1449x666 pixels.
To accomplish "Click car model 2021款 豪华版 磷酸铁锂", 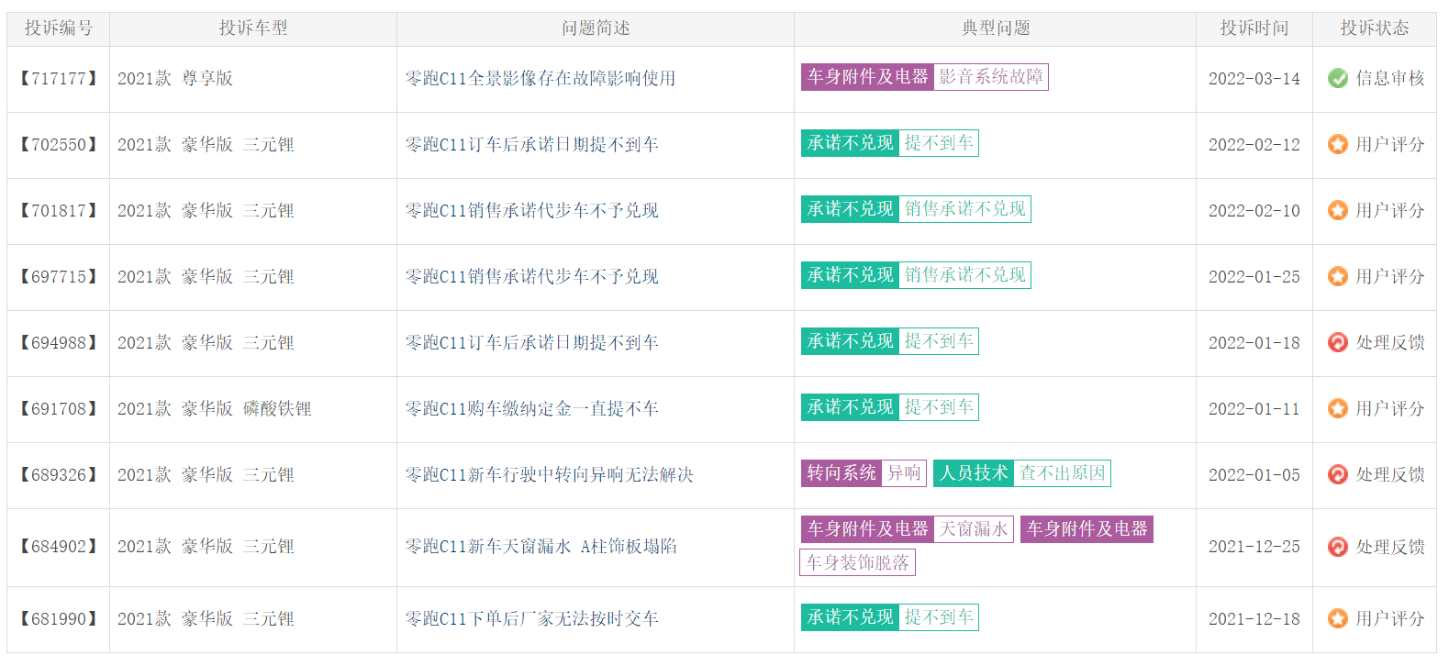I will [x=215, y=408].
